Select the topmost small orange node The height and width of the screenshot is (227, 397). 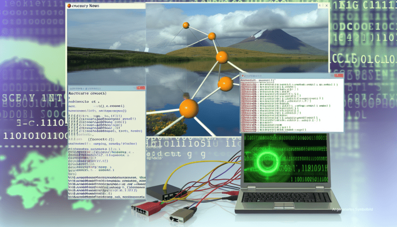[186, 25]
